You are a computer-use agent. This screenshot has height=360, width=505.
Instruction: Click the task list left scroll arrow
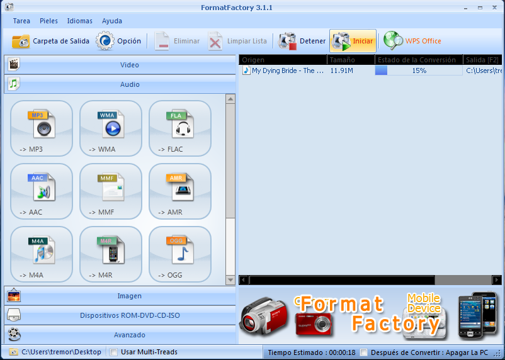coord(244,280)
